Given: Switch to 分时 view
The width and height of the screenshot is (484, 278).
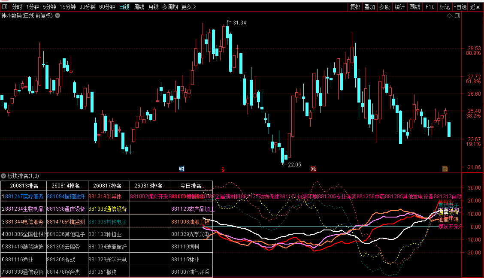Looking at the screenshot, I should (x=17, y=7).
